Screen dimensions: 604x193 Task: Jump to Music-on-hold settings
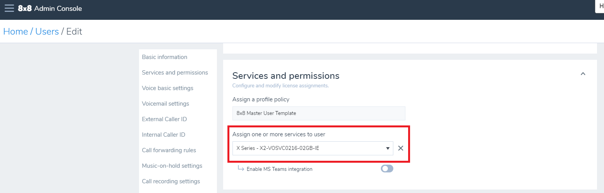click(x=172, y=166)
